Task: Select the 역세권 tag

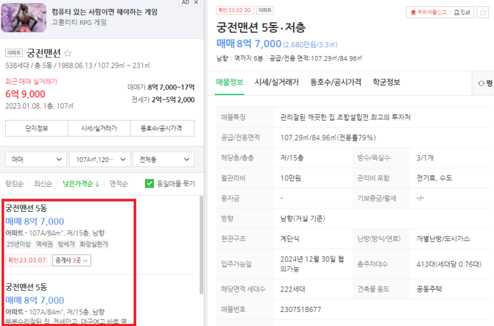Action: pyautogui.click(x=44, y=244)
